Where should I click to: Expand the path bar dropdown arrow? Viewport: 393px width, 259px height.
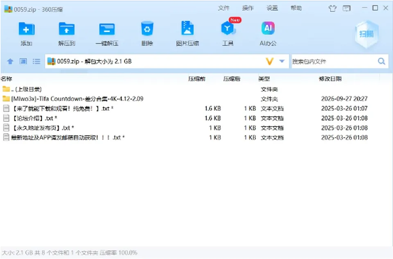tap(282, 61)
